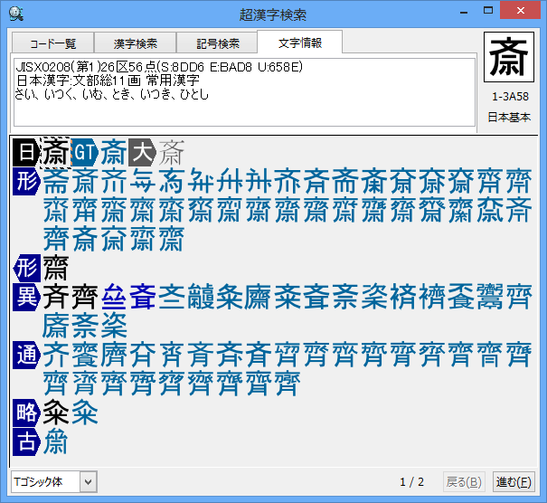The height and width of the screenshot is (503, 547).
Task: Click the blue GT hexagon badge
Action: [x=85, y=151]
